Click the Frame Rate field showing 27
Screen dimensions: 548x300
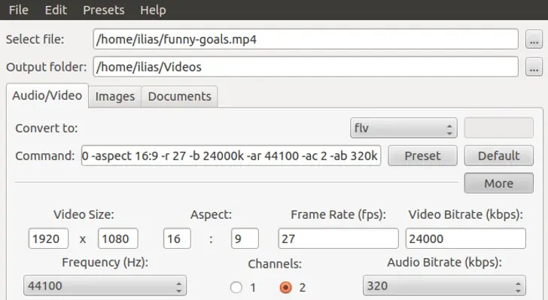tap(338, 238)
